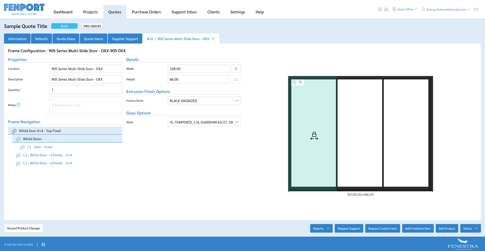485x251 pixels.
Task: Click the Notes help question-mark icon
Action: point(18,105)
